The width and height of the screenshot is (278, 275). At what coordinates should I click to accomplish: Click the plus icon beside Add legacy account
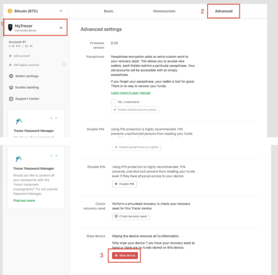[10, 65]
